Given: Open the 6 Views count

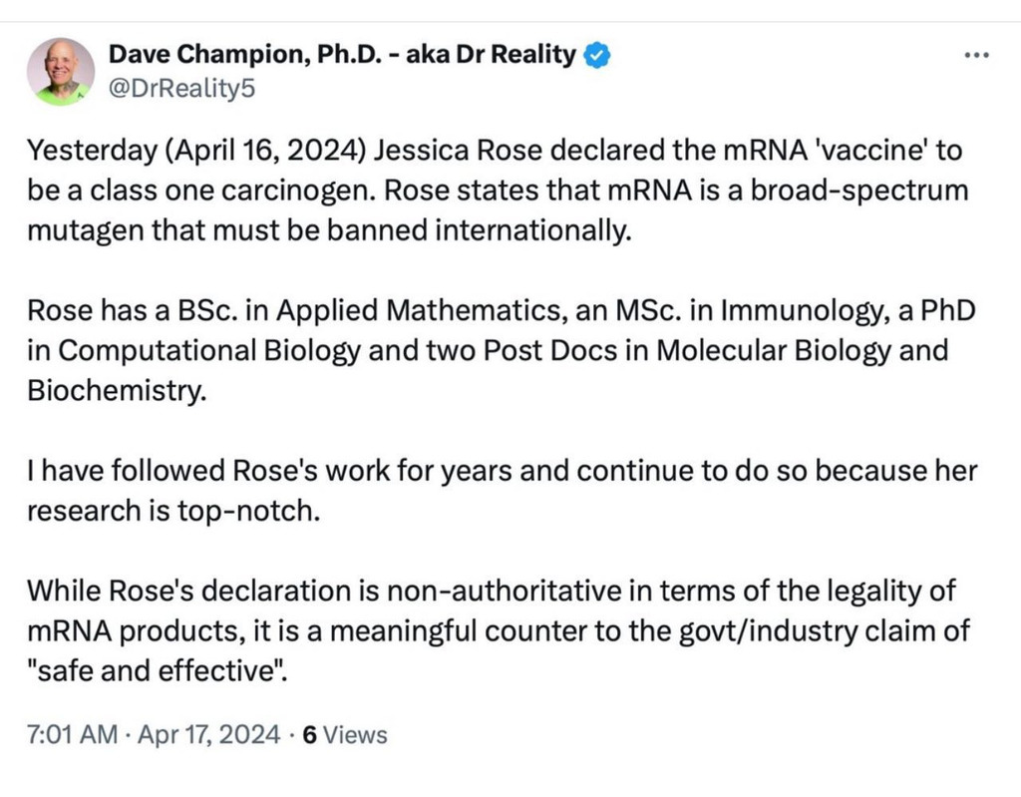Looking at the screenshot, I should coord(344,735).
